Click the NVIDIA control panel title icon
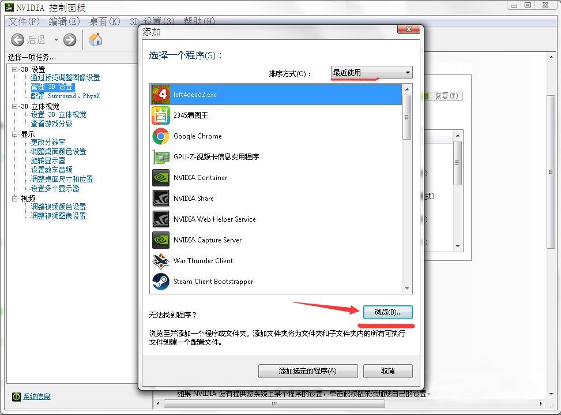 pyautogui.click(x=9, y=7)
